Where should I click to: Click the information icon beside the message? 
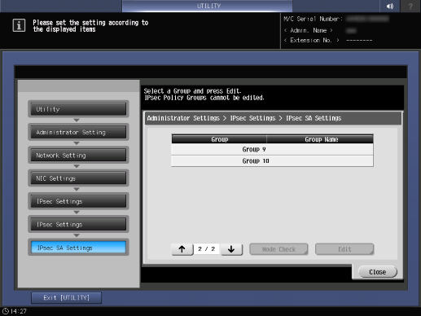coord(19,25)
